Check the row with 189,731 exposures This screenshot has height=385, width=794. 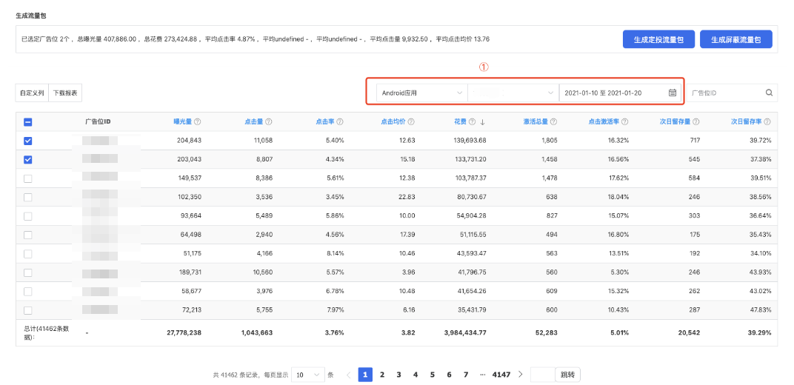pyautogui.click(x=28, y=272)
